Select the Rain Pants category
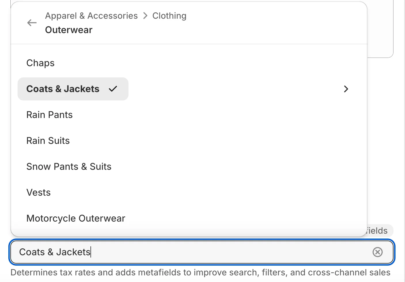The width and height of the screenshot is (405, 282). pos(49,115)
